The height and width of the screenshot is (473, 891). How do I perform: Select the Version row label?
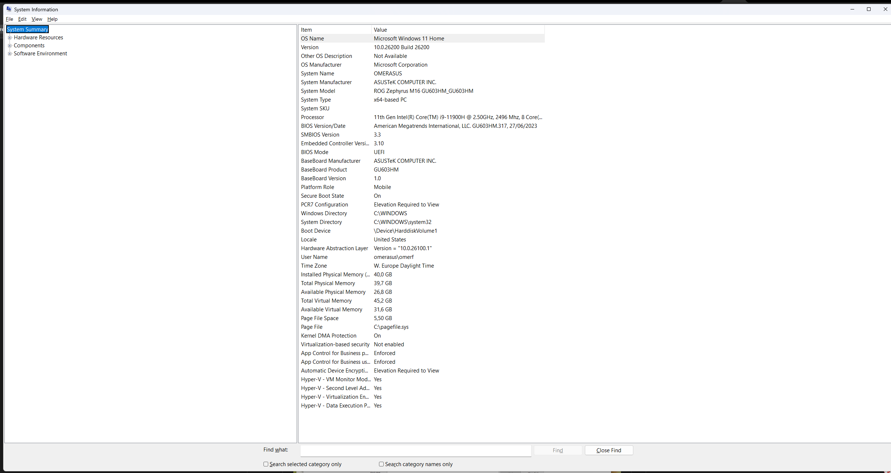[x=310, y=47]
